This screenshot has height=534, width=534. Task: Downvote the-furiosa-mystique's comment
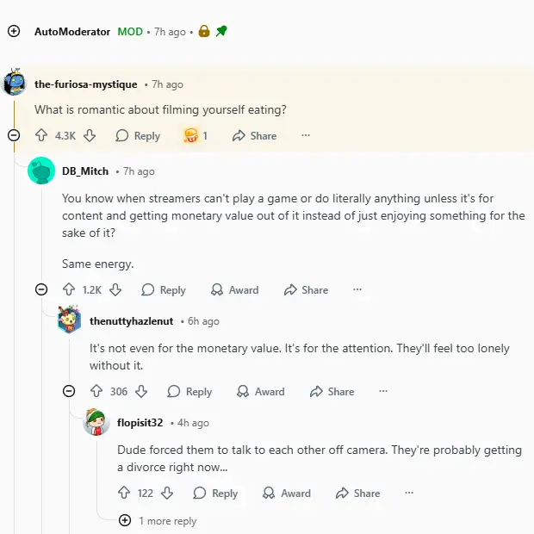[90, 135]
